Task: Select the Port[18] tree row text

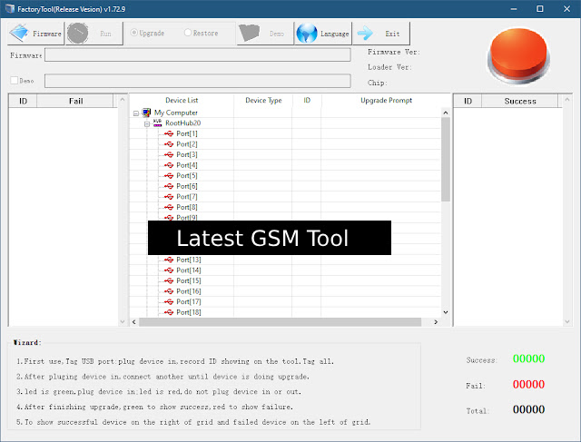Action: [189, 312]
